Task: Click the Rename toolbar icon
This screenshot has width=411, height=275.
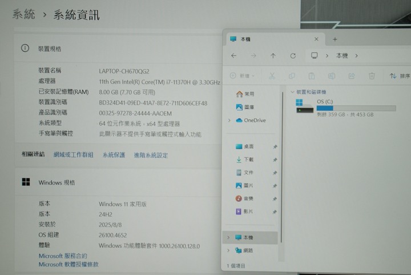Action: pos(331,76)
